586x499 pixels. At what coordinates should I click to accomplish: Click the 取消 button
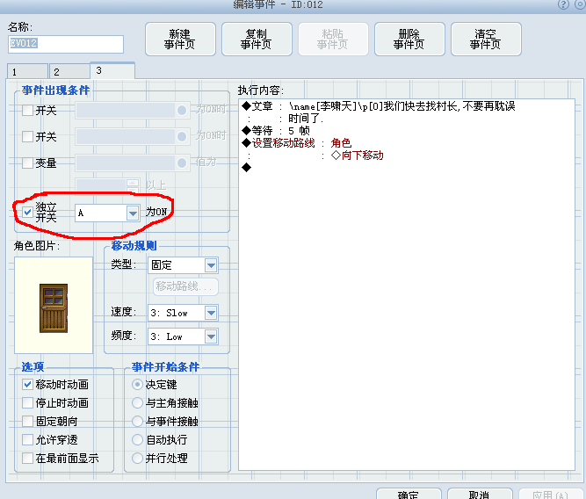click(x=480, y=494)
